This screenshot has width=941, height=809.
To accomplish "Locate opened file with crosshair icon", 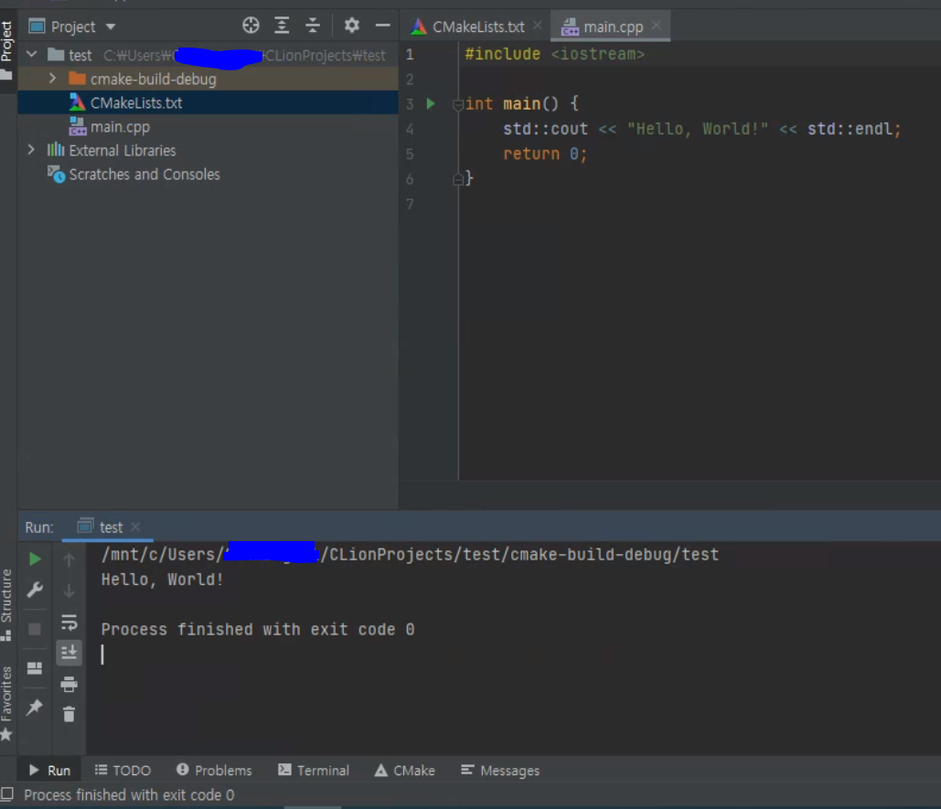I will tap(250, 26).
